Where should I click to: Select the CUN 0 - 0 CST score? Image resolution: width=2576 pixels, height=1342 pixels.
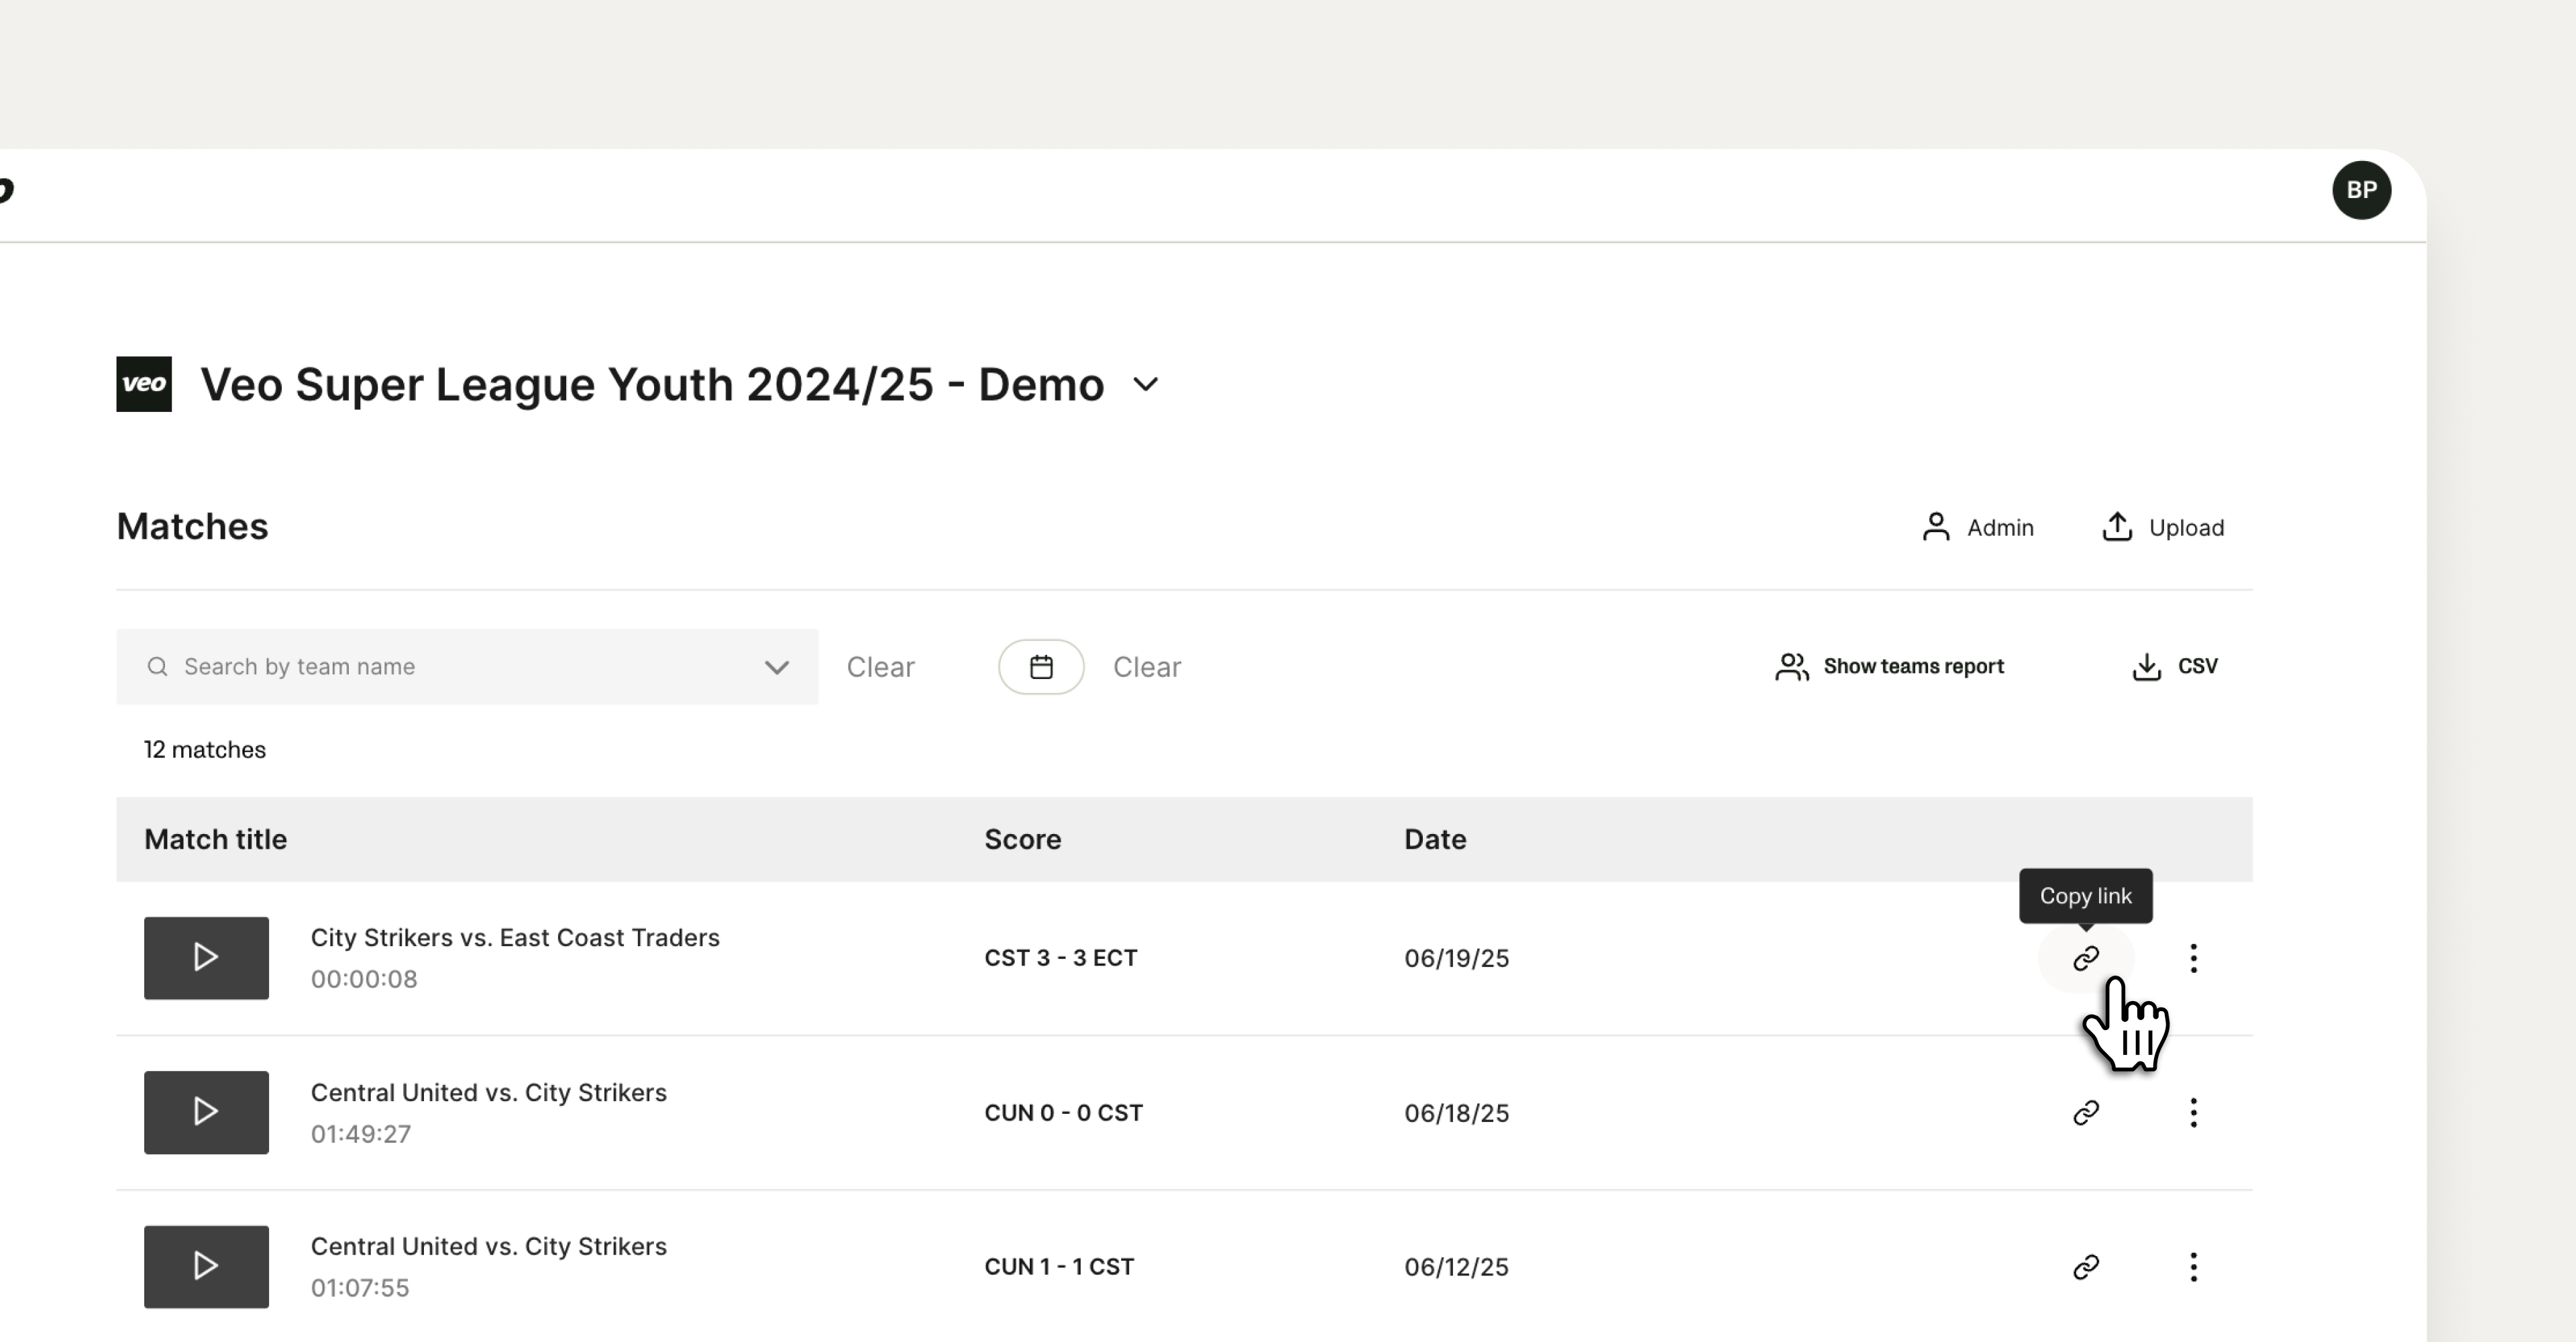(x=1063, y=1113)
